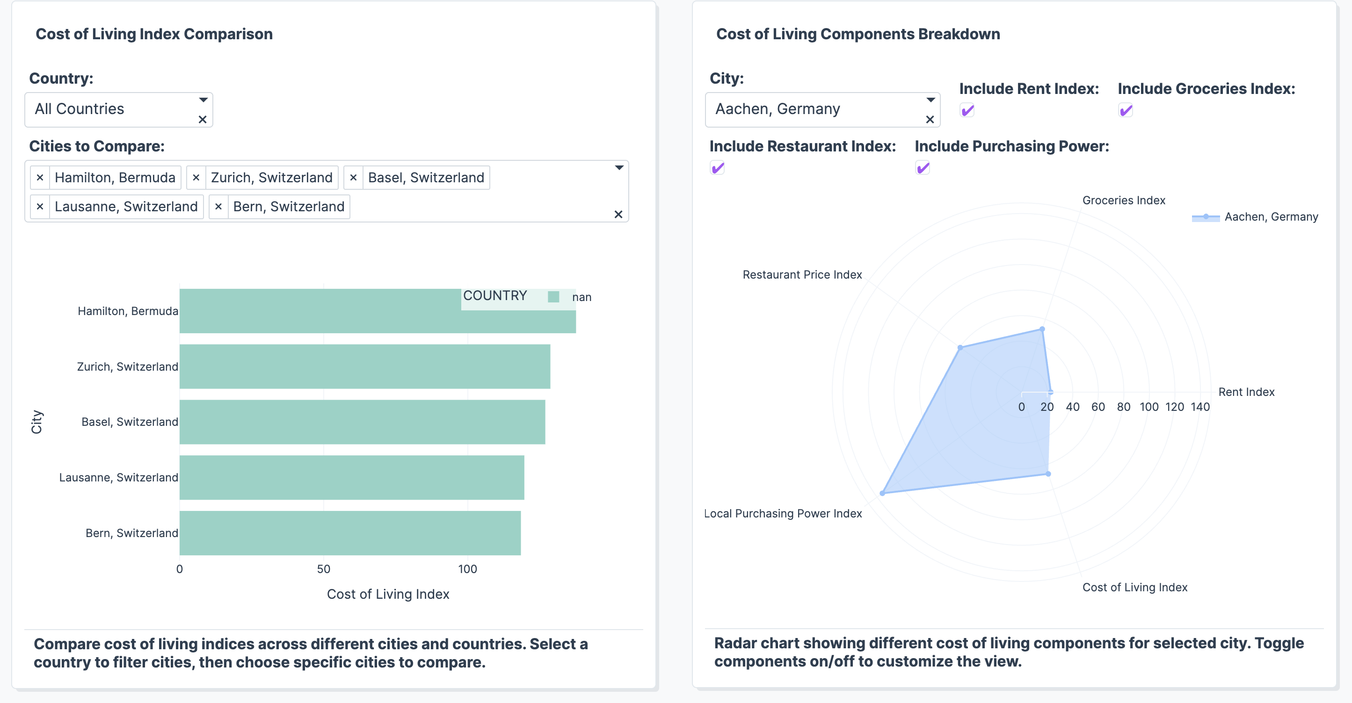The height and width of the screenshot is (703, 1352).
Task: Clear the City dropdown selection with its x icon
Action: [x=930, y=120]
